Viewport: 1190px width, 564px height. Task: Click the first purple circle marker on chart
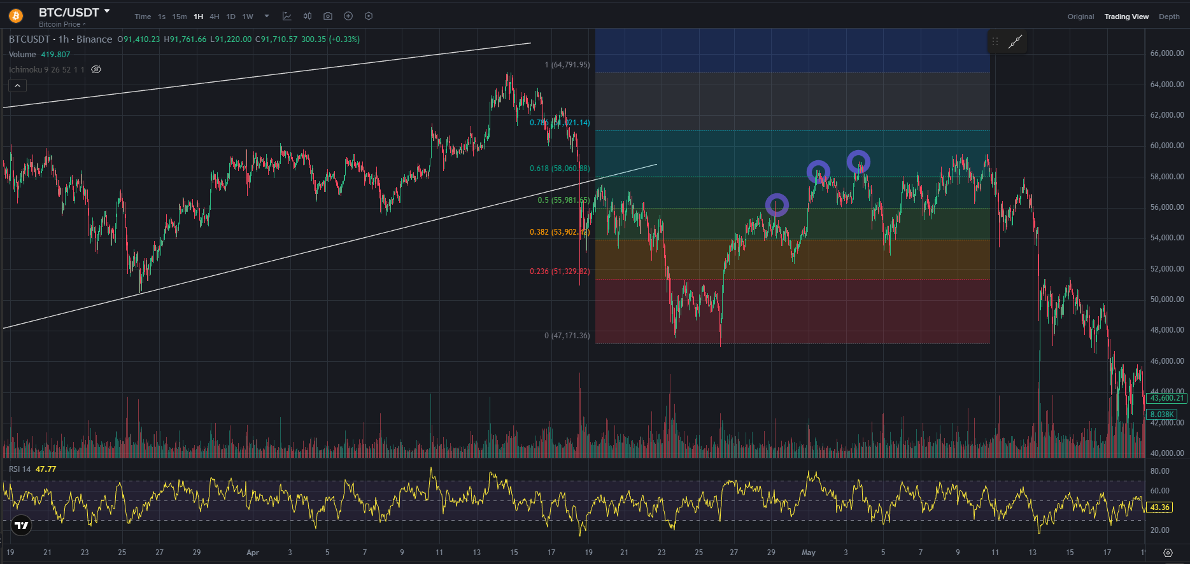pyautogui.click(x=777, y=205)
